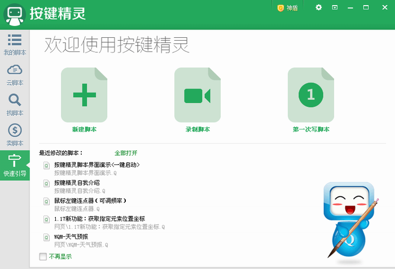This screenshot has height=269, width=395.
Task: Start recording with the 录制脚本 camera icon
Action: point(197,96)
